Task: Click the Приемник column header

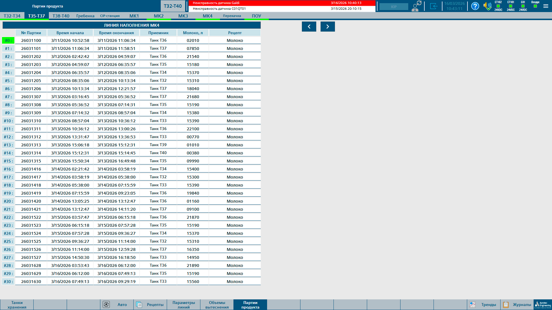Action: coord(158,33)
